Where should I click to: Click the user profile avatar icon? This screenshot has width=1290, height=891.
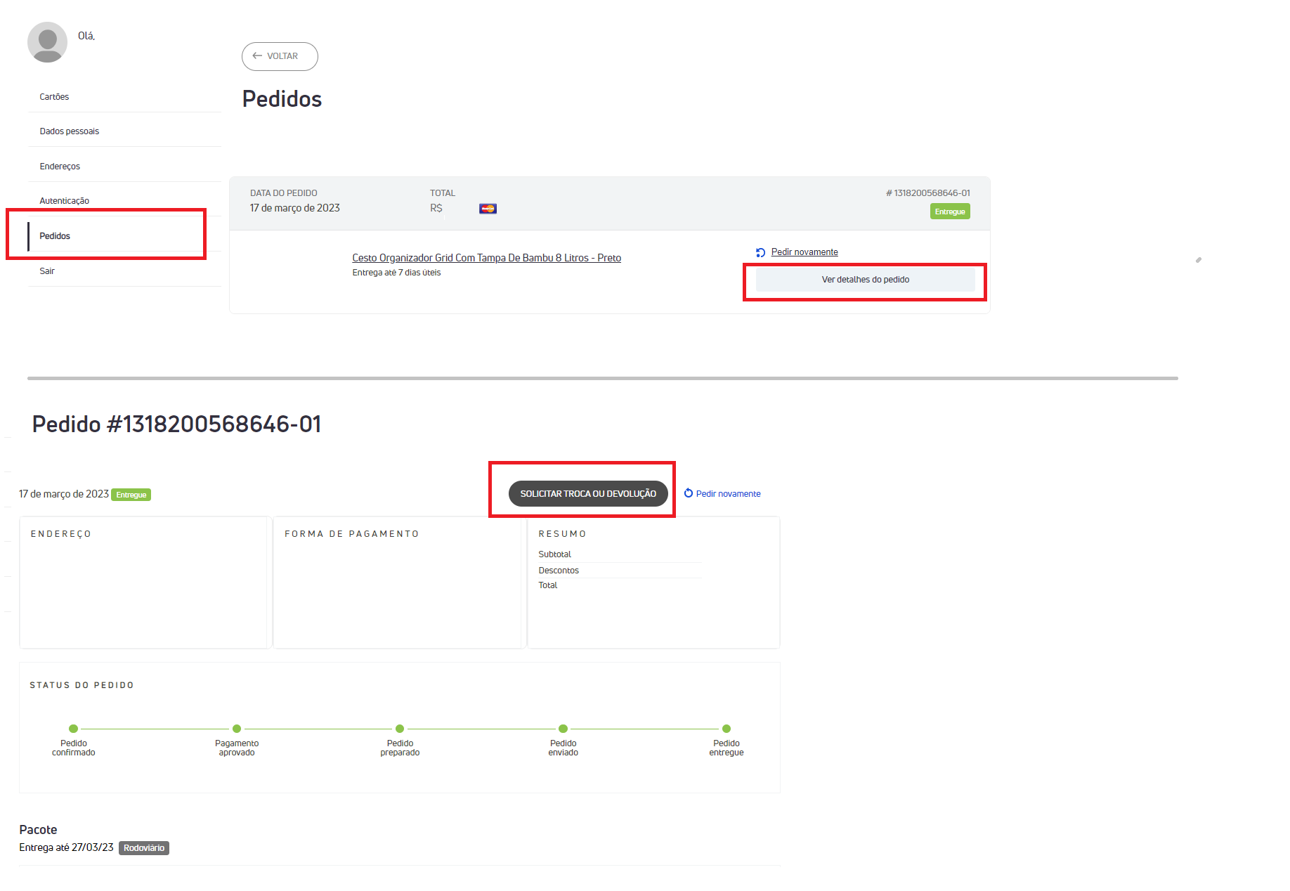click(47, 42)
